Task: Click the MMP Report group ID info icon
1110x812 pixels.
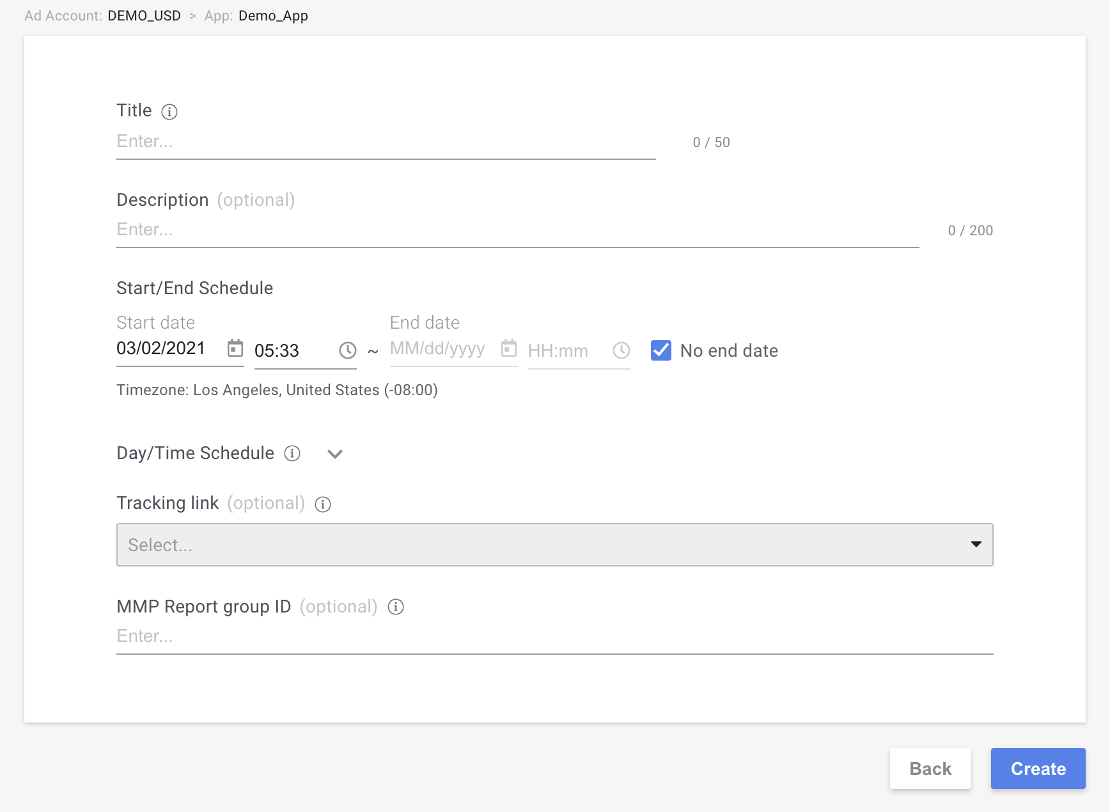Action: (396, 607)
